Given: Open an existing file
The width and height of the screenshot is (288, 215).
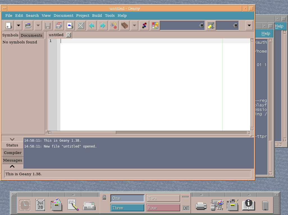Looking at the screenshot, I should click(x=28, y=25).
